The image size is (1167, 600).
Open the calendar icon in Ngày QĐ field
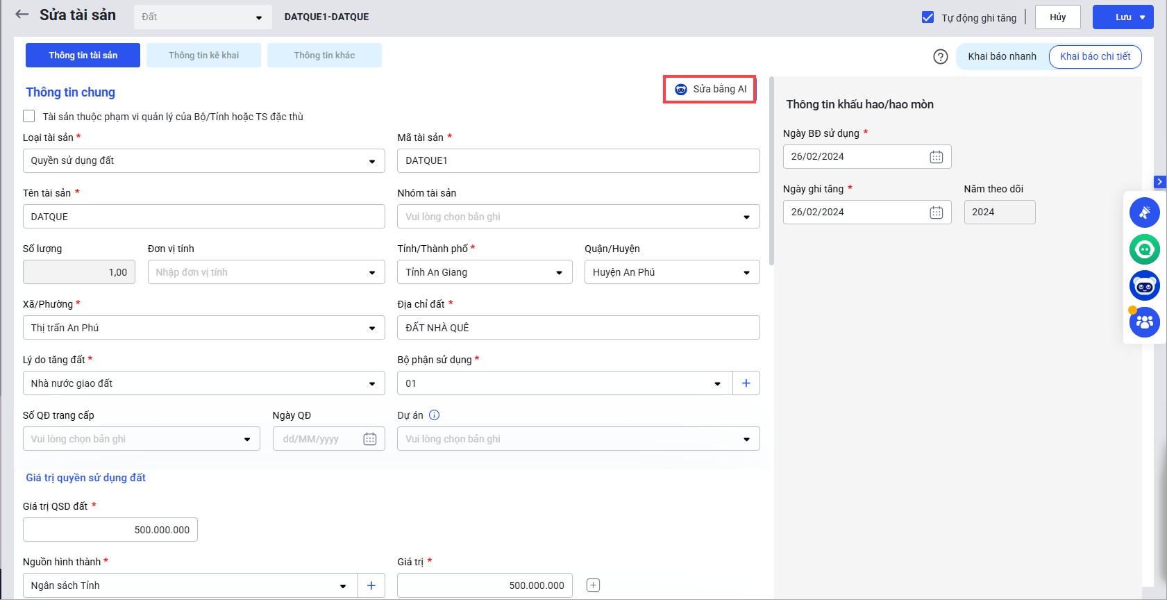tap(369, 439)
